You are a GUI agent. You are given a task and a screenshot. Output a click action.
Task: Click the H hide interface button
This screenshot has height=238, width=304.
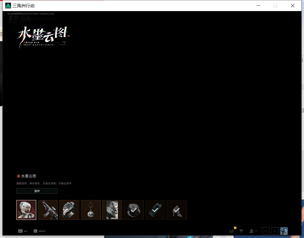(x=40, y=231)
